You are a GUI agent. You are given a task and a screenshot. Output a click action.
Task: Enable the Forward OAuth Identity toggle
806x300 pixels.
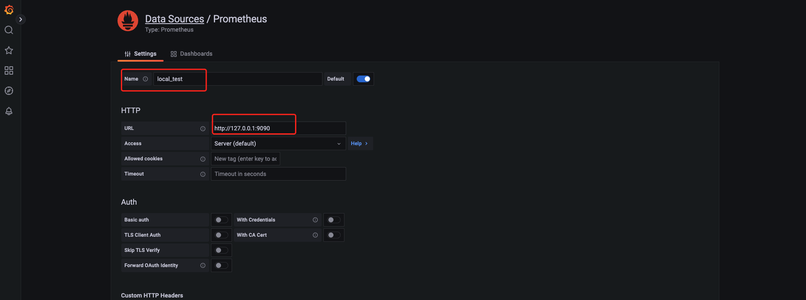coord(221,265)
